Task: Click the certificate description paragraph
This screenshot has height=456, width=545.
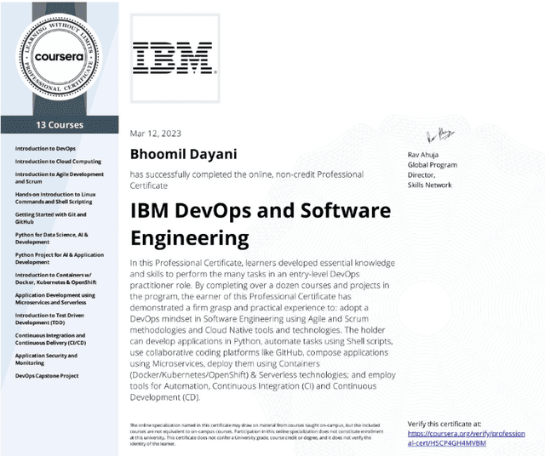Action: [x=263, y=330]
